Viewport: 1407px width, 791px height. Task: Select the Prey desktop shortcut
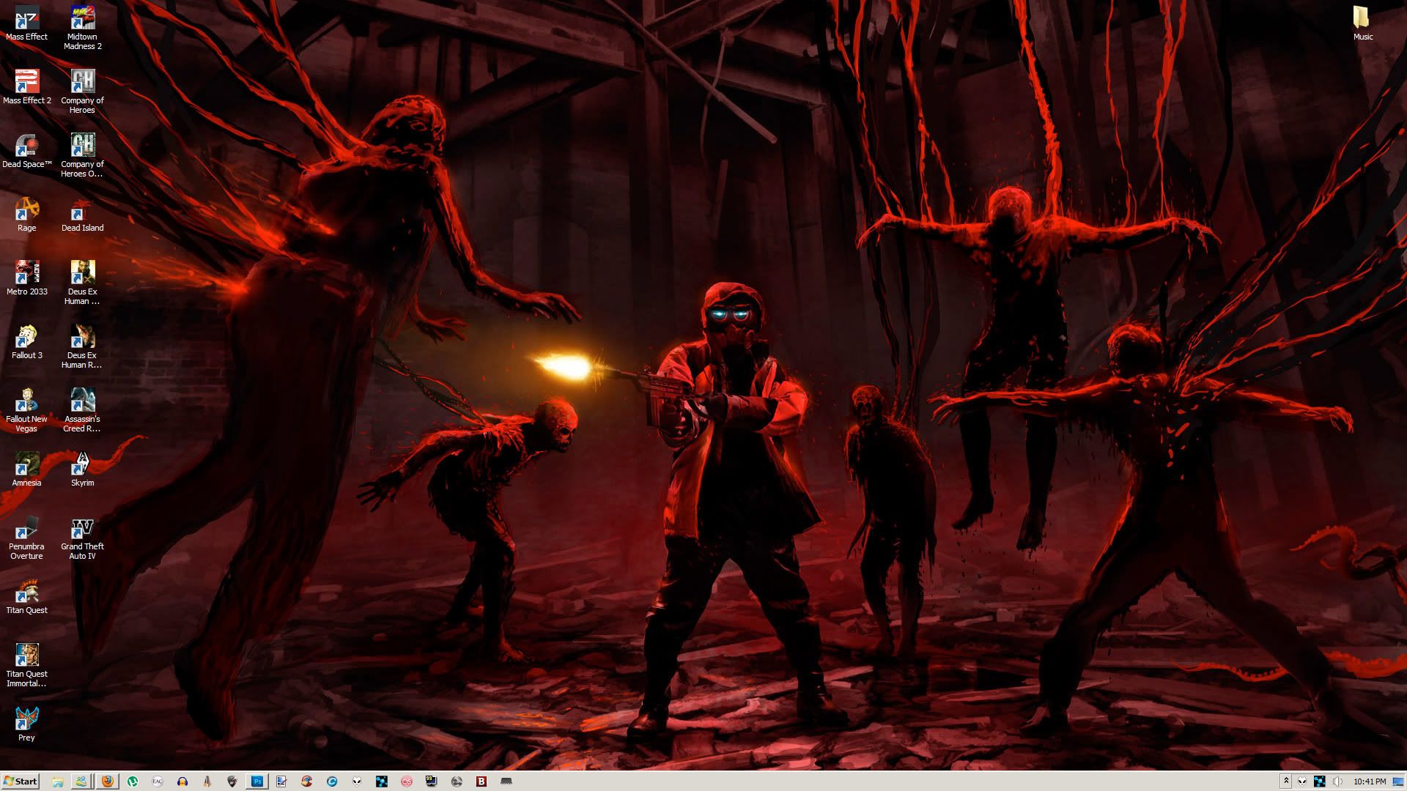(x=27, y=719)
